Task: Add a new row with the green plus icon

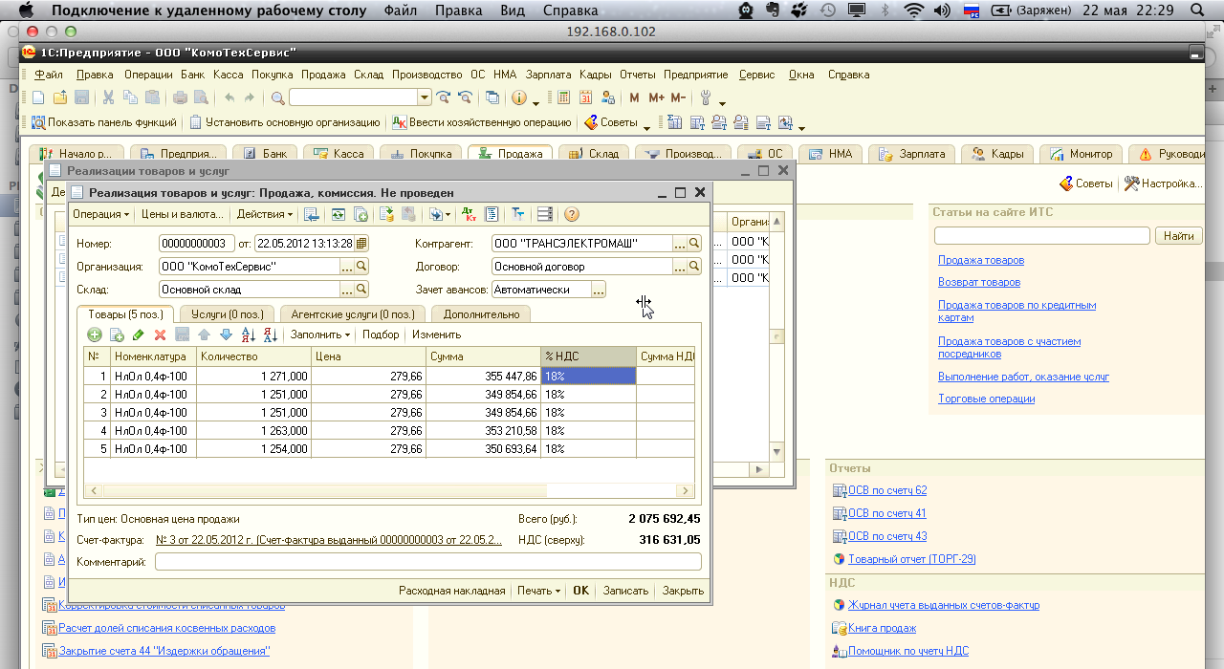Action: 95,334
